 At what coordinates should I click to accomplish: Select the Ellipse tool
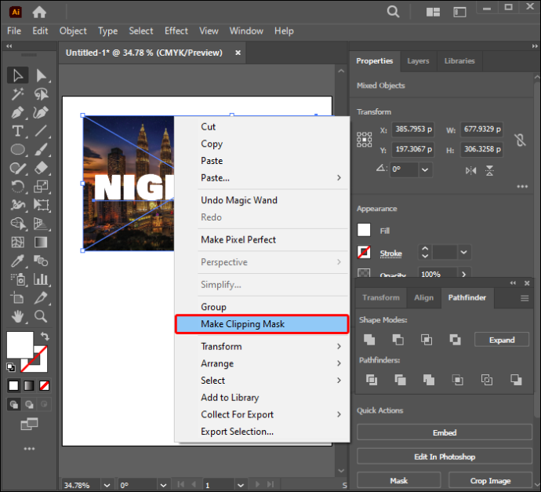tap(17, 150)
